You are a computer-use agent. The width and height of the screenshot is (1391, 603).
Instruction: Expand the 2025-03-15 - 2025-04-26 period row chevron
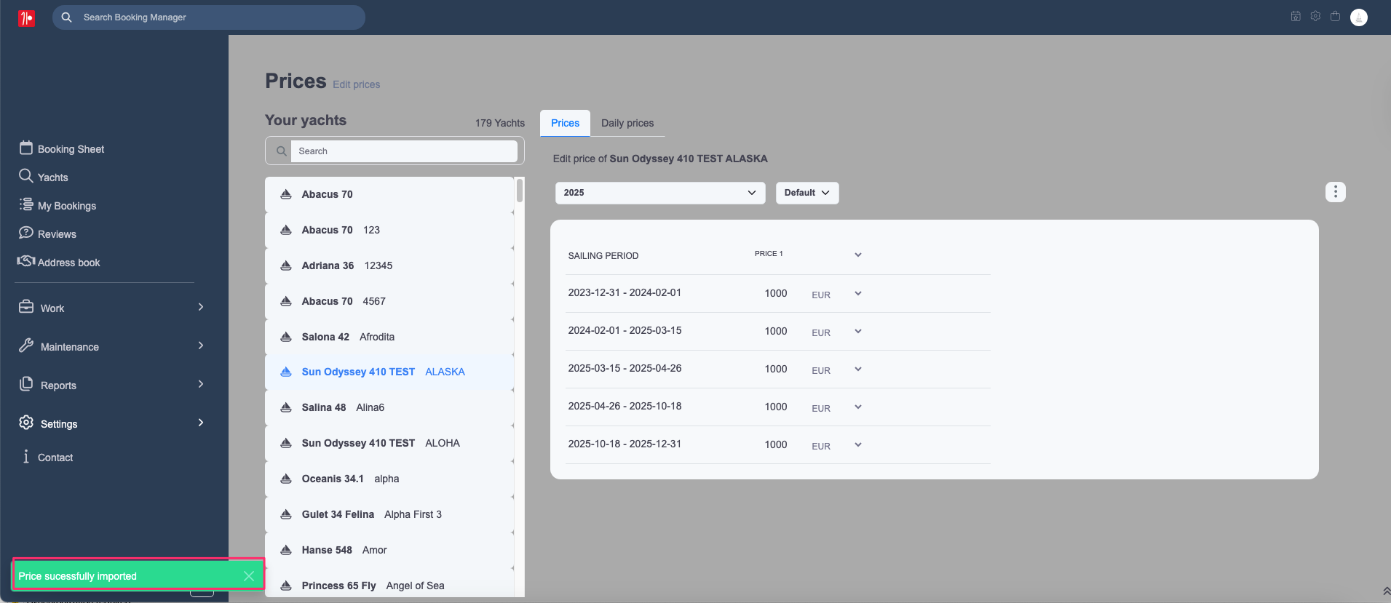tap(858, 370)
